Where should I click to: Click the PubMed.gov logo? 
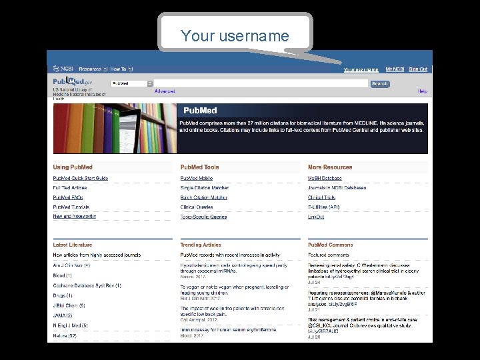[72, 81]
